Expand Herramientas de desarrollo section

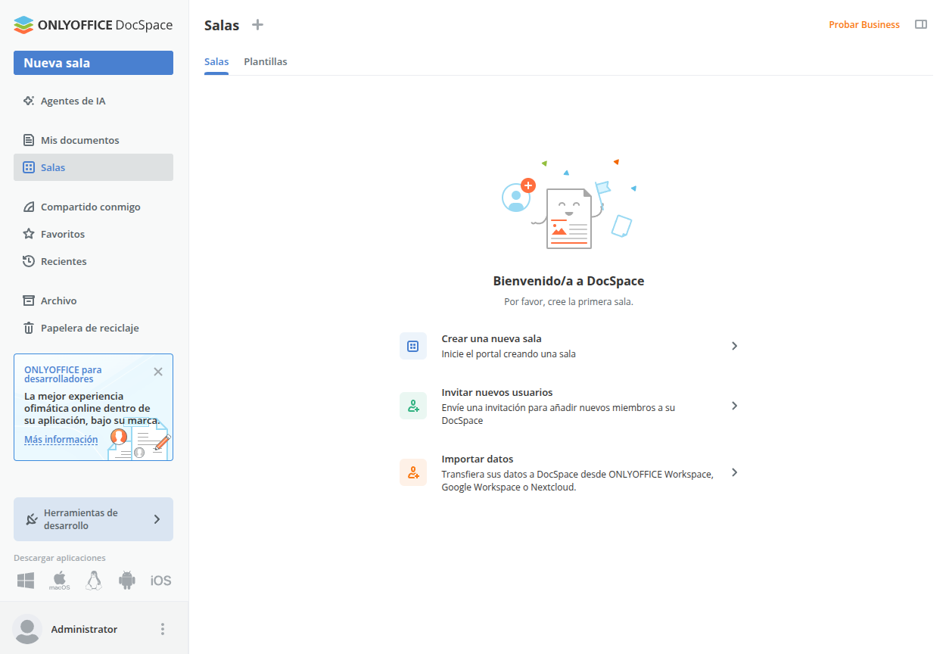(x=93, y=519)
